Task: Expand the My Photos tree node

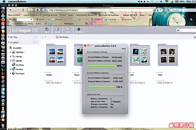Action: click(x=10, y=52)
